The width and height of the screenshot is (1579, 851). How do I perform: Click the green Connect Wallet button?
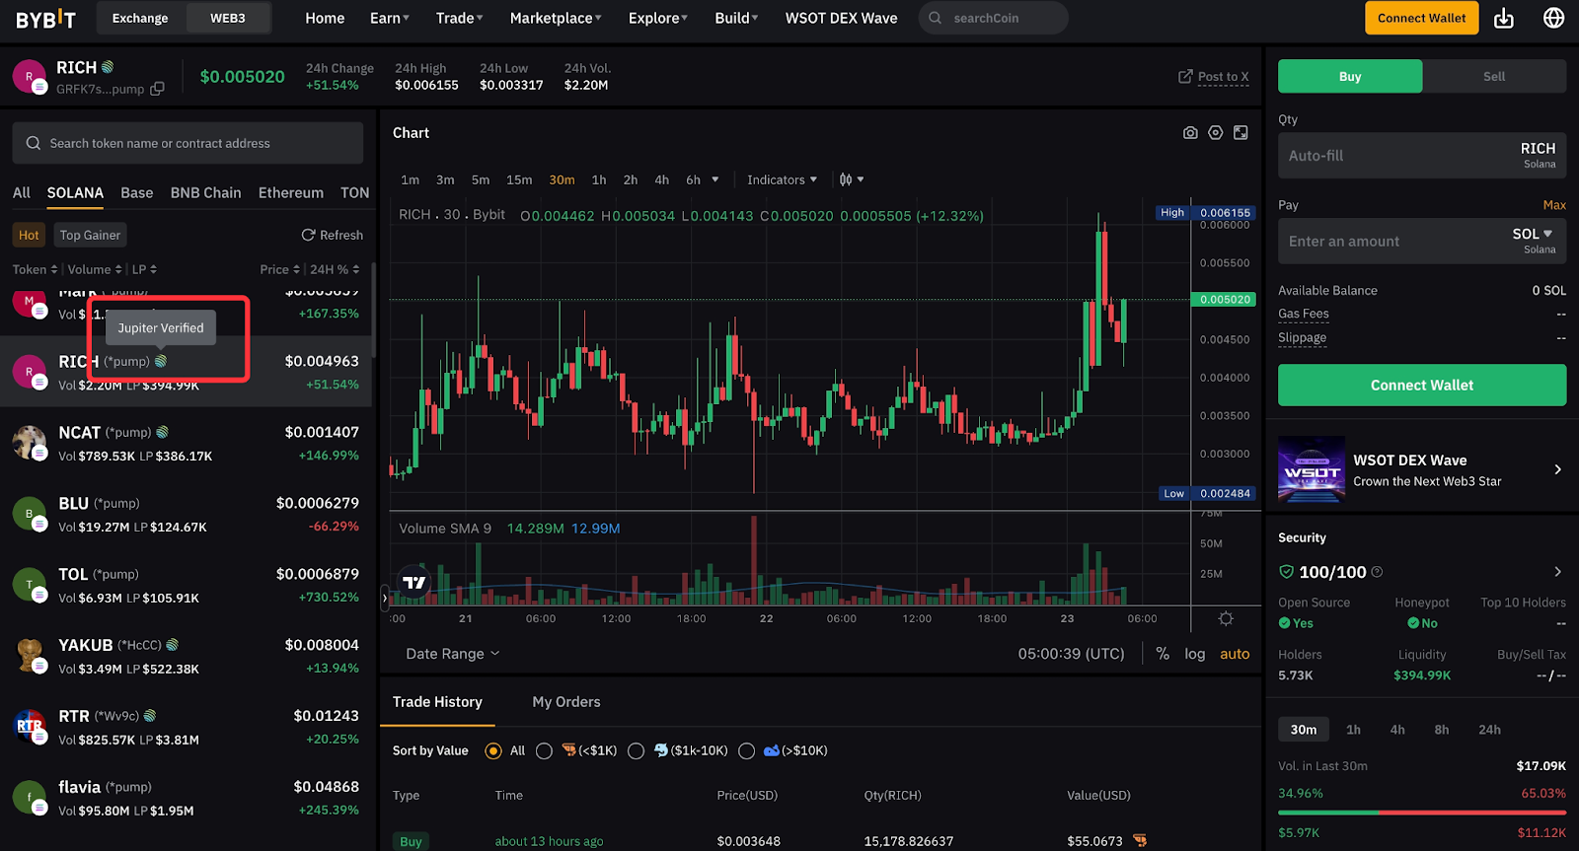1422,386
